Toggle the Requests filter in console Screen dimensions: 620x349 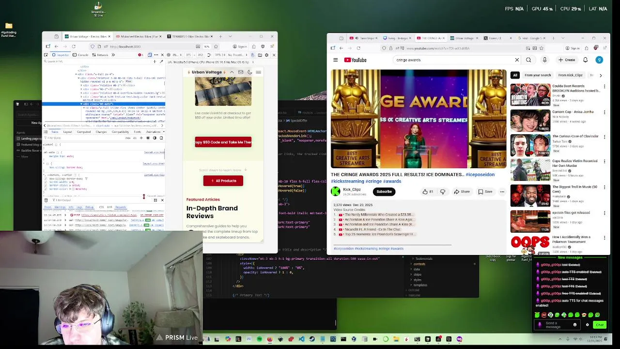(121, 207)
